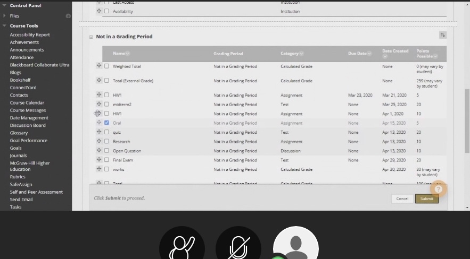Open Achievements in Course Tools
The image size is (470, 259).
pos(24,42)
